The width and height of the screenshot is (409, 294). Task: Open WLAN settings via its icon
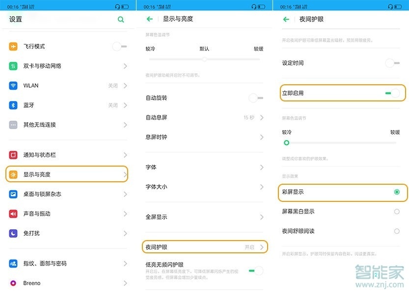[12, 85]
